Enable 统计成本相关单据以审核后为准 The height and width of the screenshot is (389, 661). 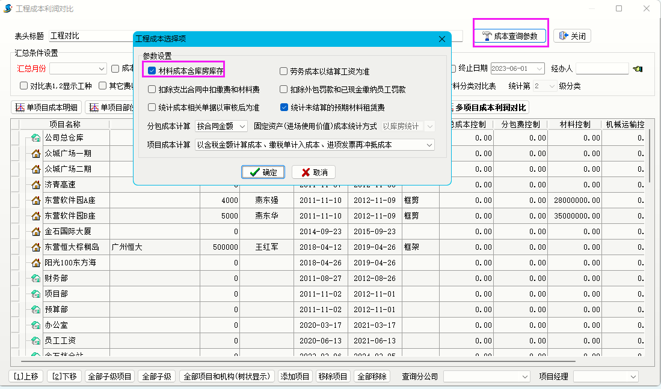152,107
